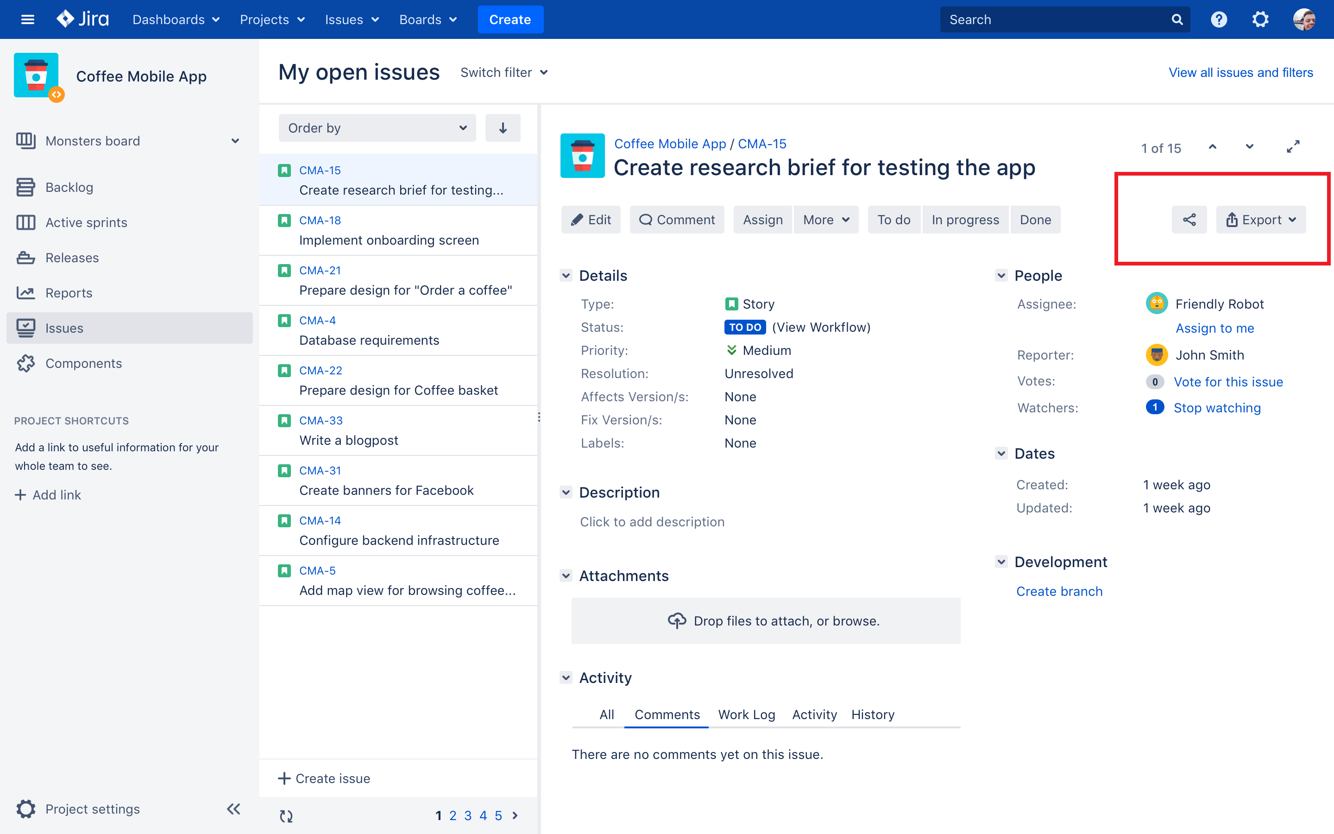Click the share issue icon
The height and width of the screenshot is (834, 1334).
(x=1189, y=220)
